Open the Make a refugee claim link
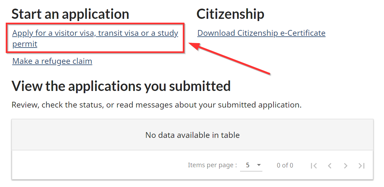This screenshot has height=187, width=384. [52, 61]
